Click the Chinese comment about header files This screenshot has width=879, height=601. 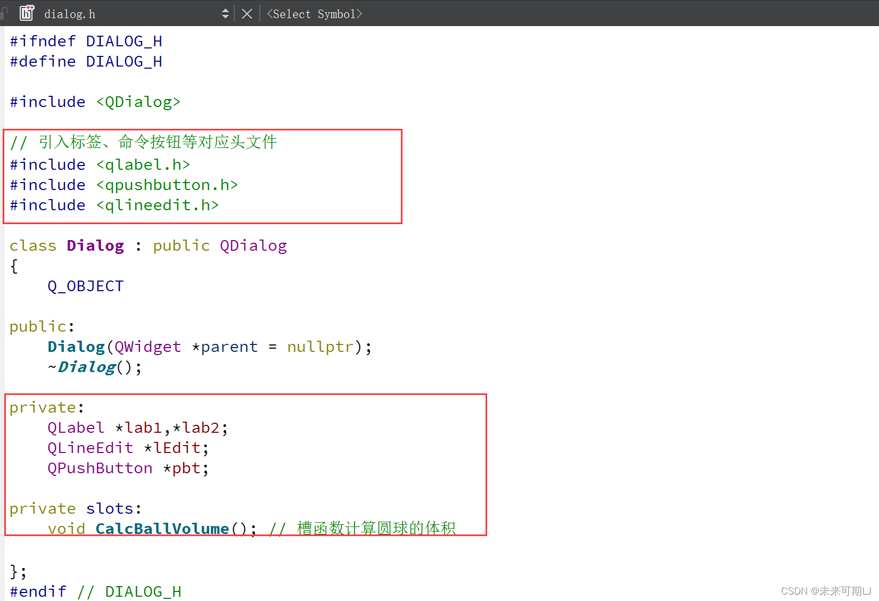click(x=143, y=143)
